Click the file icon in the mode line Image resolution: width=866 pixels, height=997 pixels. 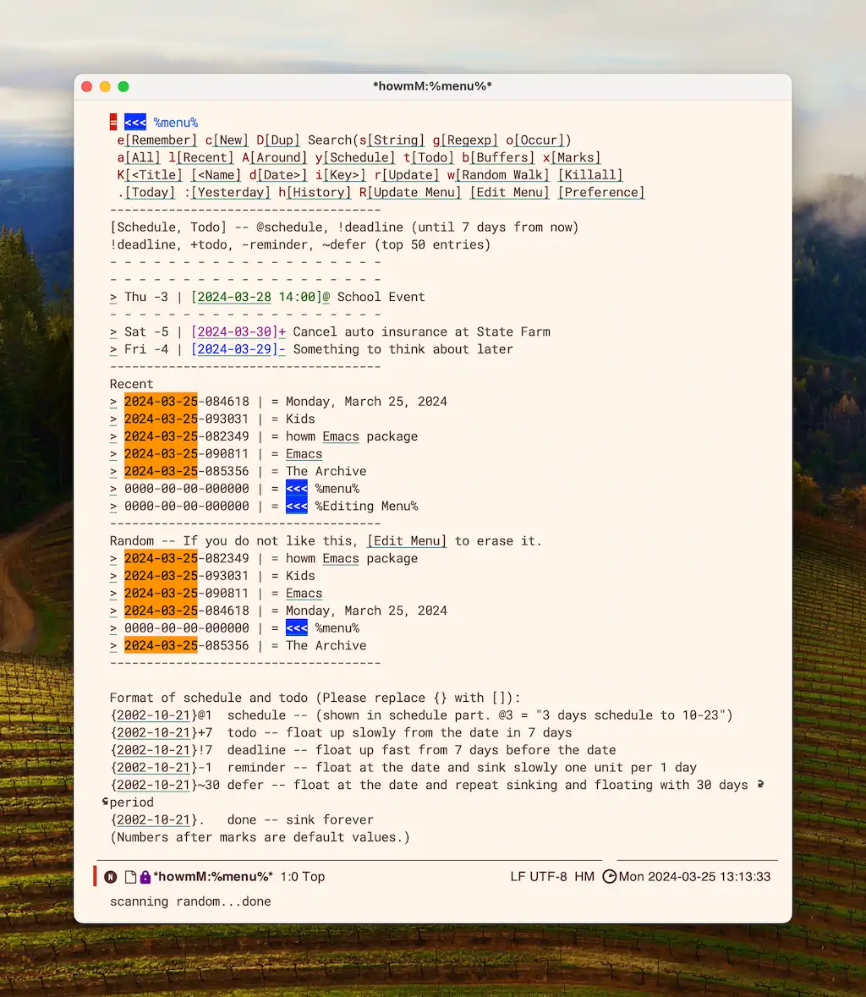coord(130,877)
